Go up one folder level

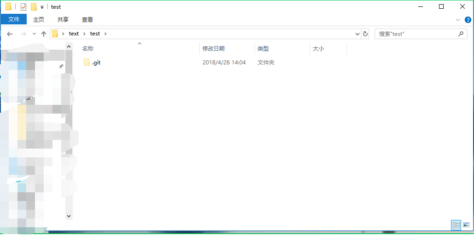(x=44, y=34)
